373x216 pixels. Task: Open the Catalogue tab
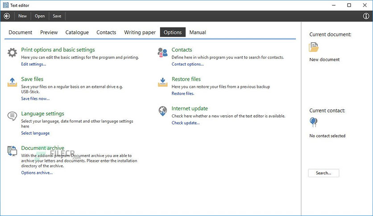coord(77,32)
